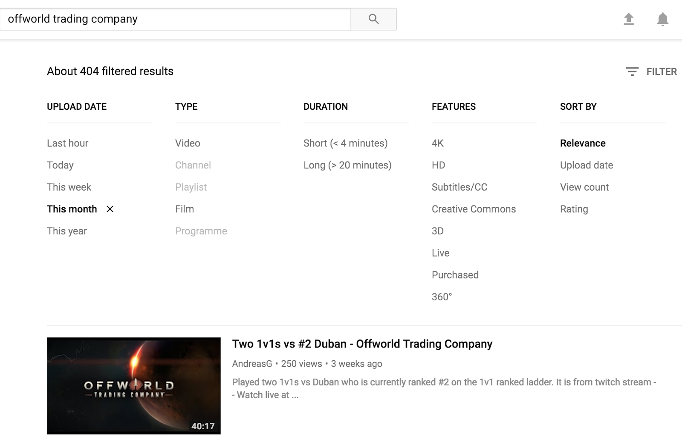Viewport: 682px width, 442px height.
Task: Enable the 3D feature filter
Action: click(438, 231)
